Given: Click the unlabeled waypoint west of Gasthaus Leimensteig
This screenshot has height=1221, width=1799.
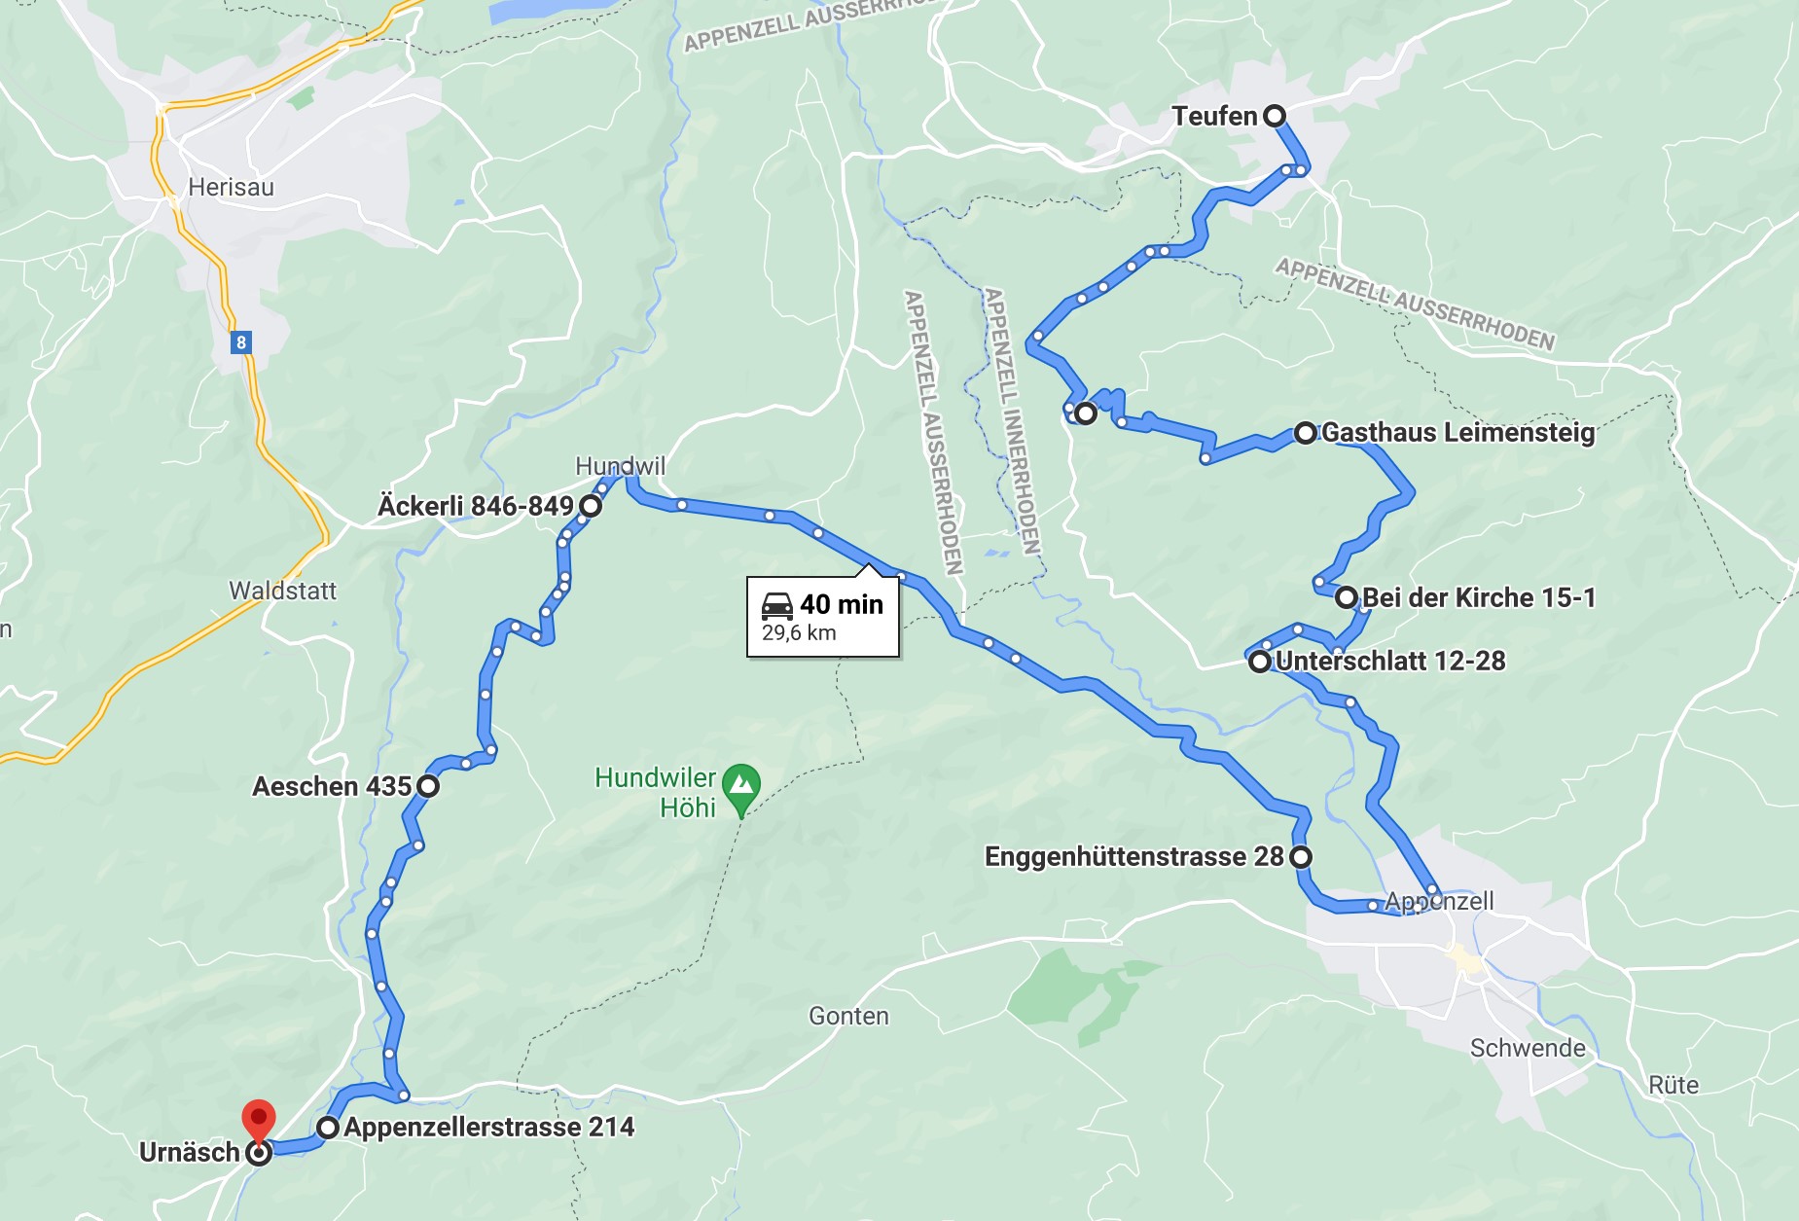Looking at the screenshot, I should [1086, 413].
